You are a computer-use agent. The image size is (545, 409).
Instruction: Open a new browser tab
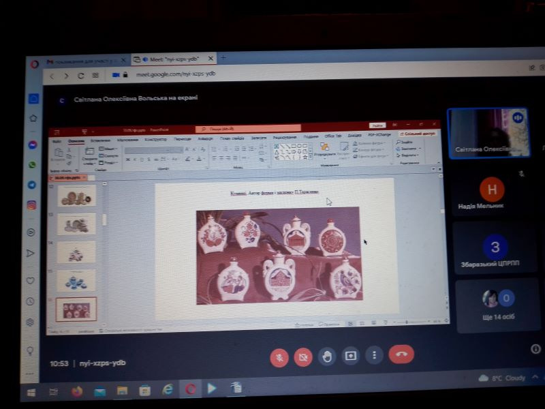click(x=223, y=57)
